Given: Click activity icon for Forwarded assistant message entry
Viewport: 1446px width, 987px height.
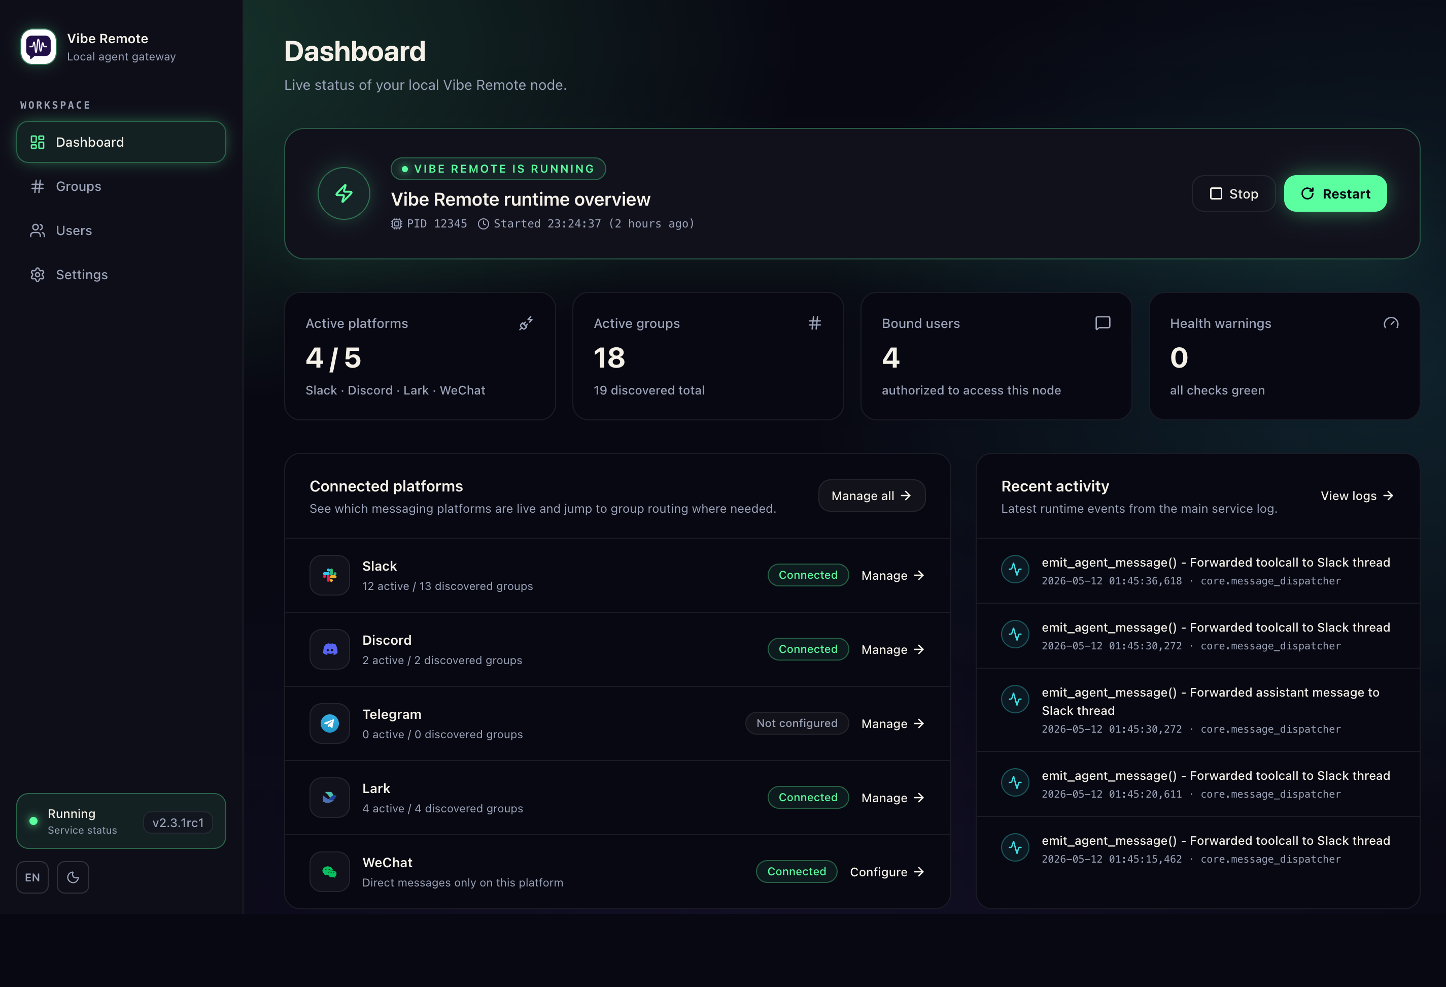Looking at the screenshot, I should (x=1015, y=699).
